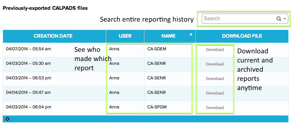Click user Anna in the CA-SDEM row
Screen dimensions: 291x125
click(x=114, y=49)
